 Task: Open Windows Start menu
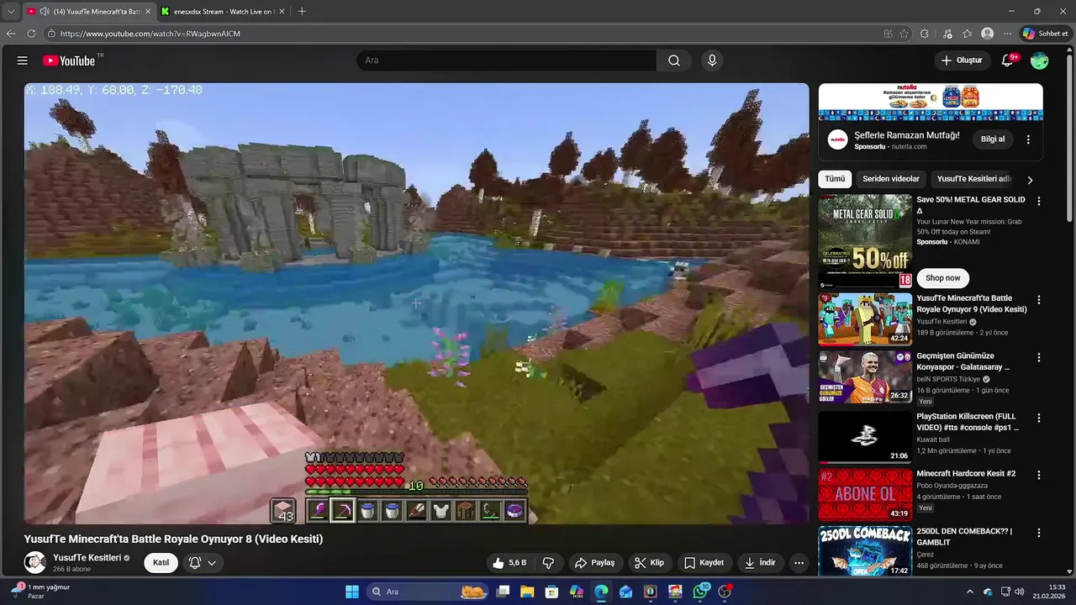click(352, 592)
